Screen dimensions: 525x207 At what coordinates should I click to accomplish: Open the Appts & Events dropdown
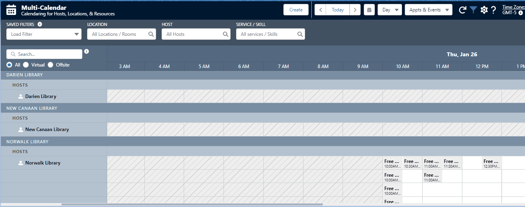[x=428, y=10]
